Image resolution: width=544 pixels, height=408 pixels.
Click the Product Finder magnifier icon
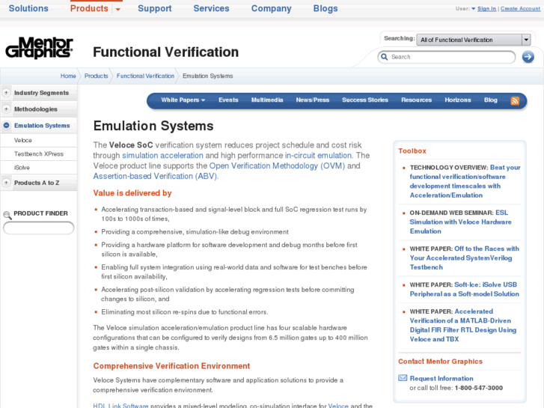pos(7,216)
